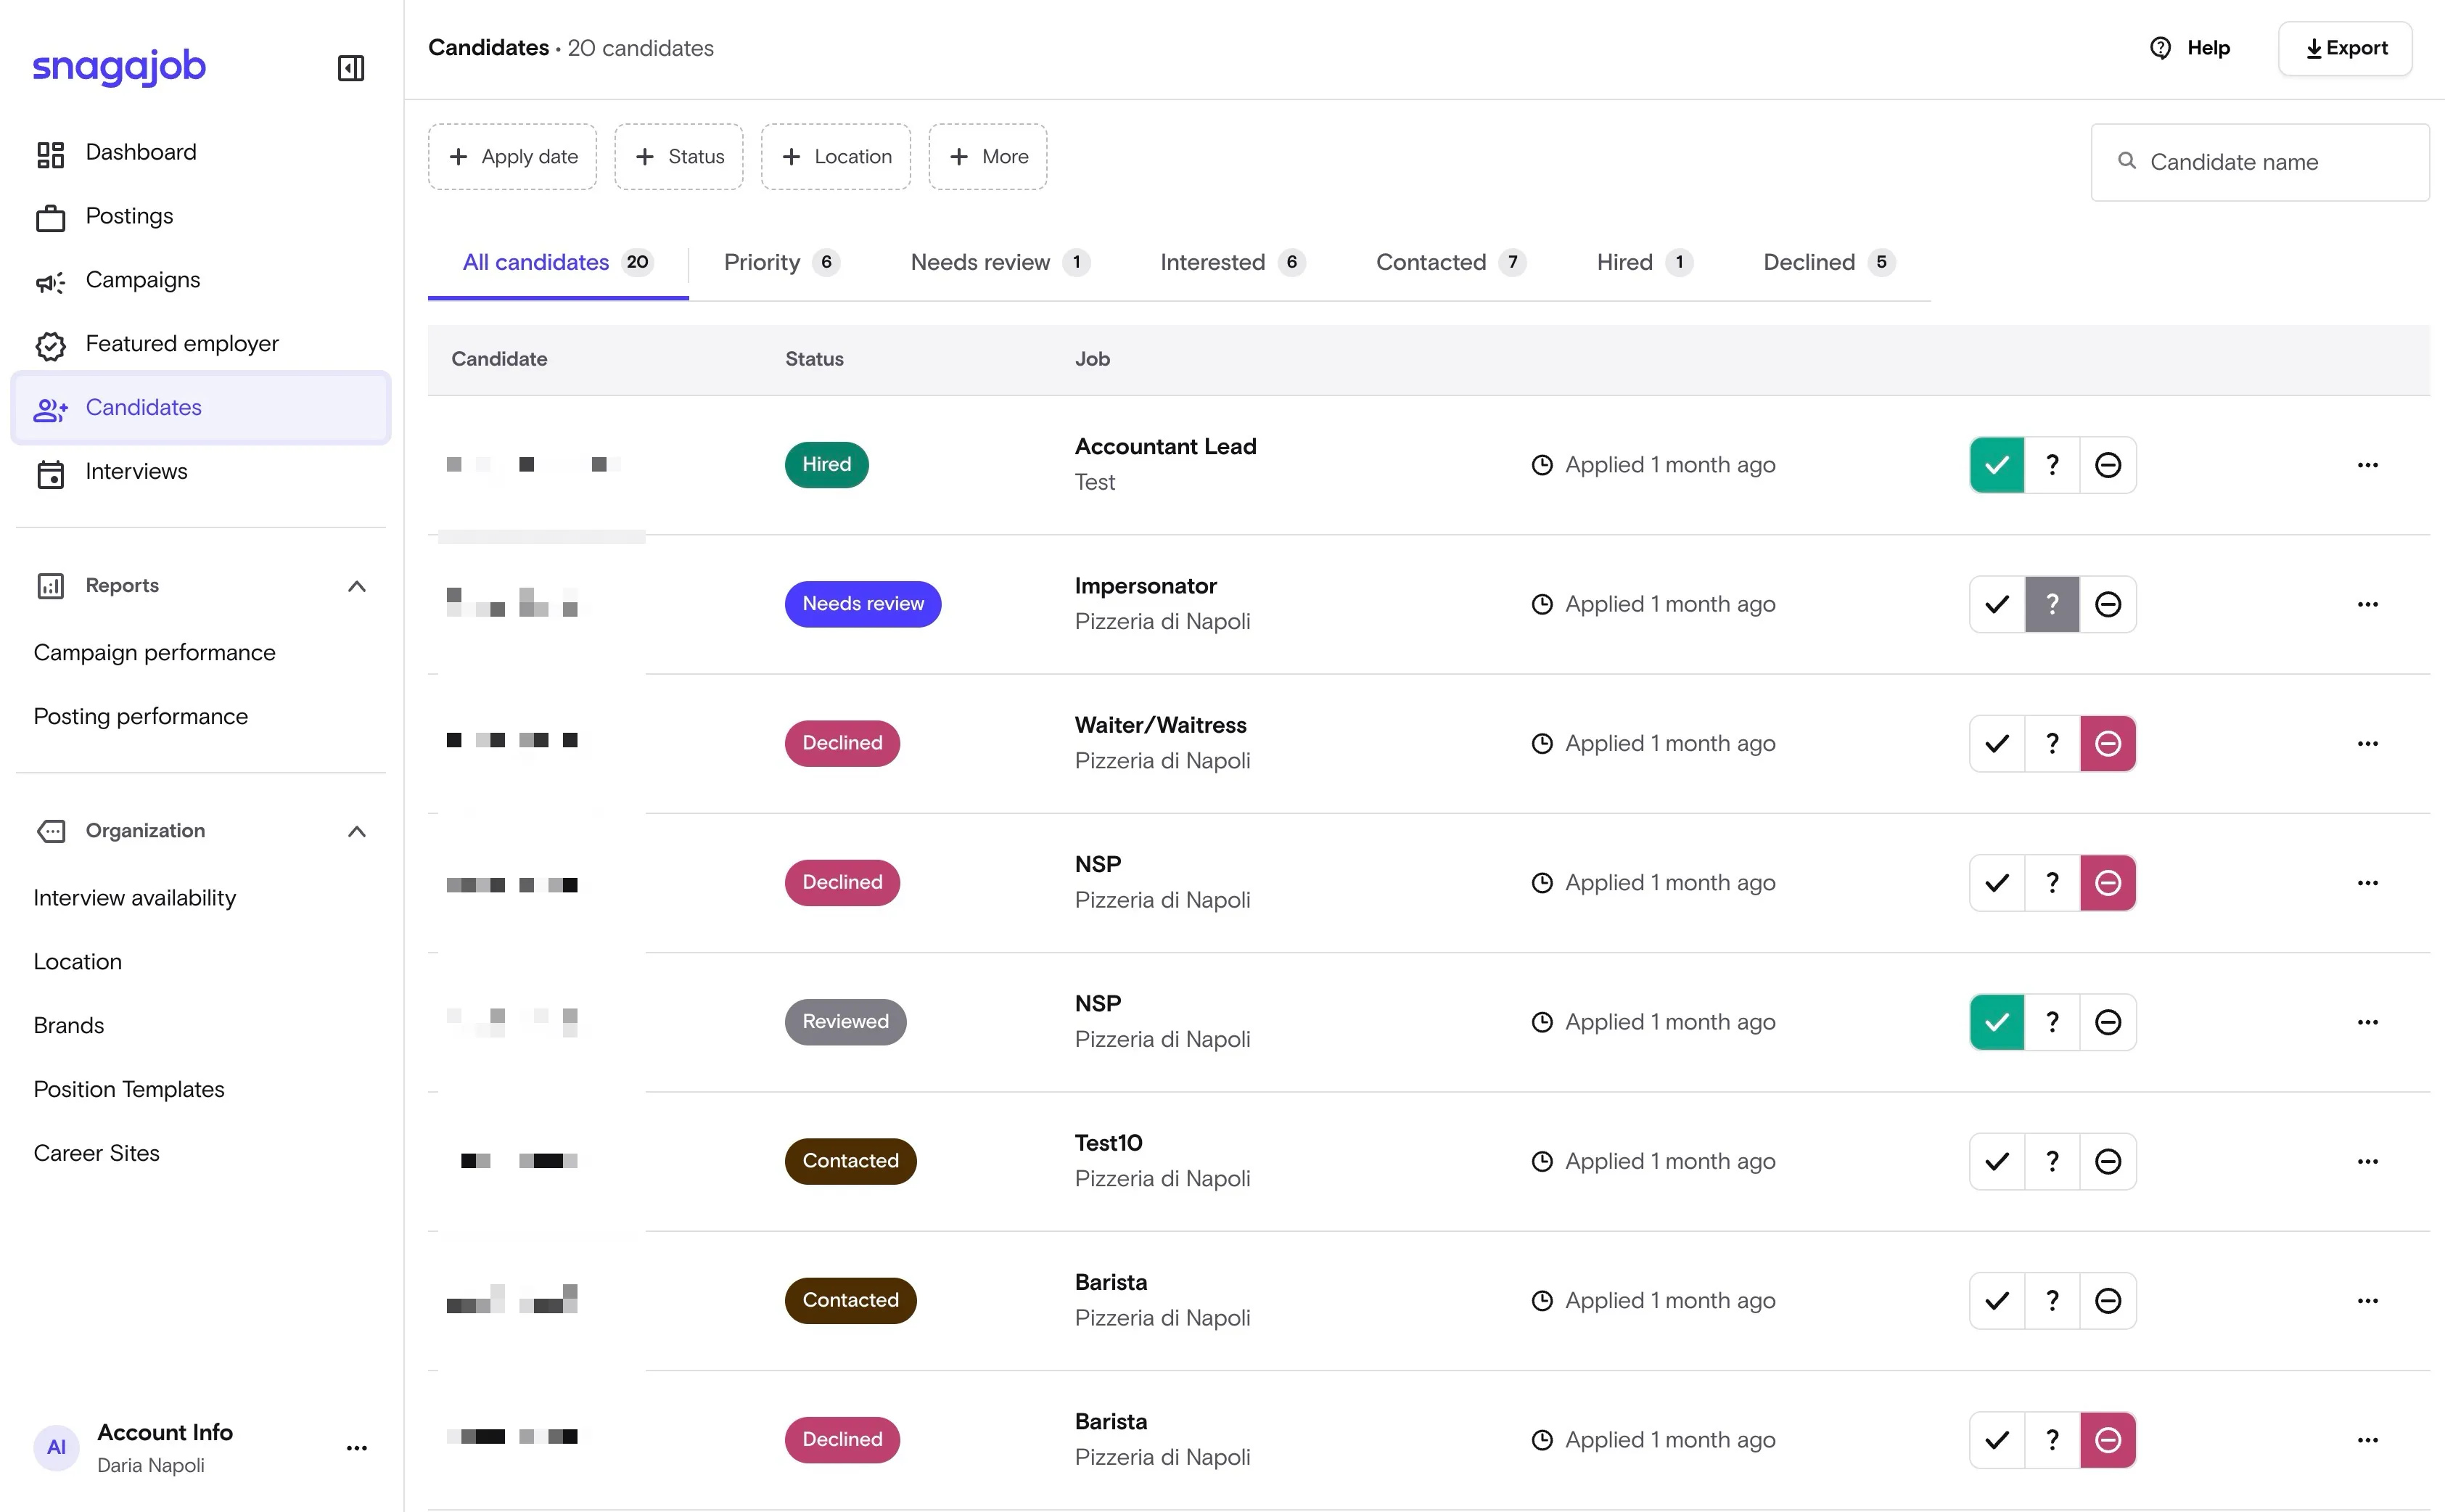
Task: Open Campaigns via megaphone icon
Action: (50, 282)
